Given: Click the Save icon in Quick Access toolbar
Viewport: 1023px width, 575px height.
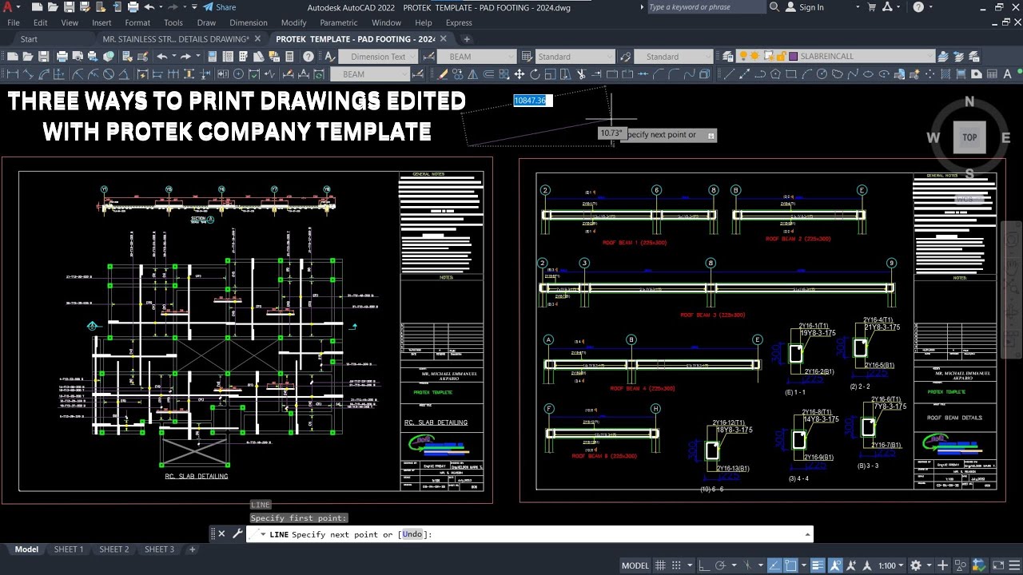Looking at the screenshot, I should coord(70,7).
